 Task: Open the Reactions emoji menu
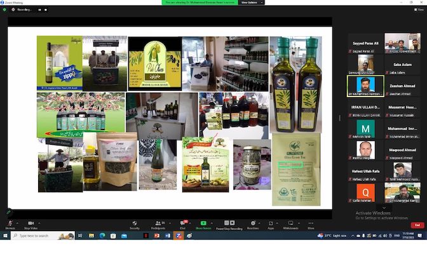253,224
